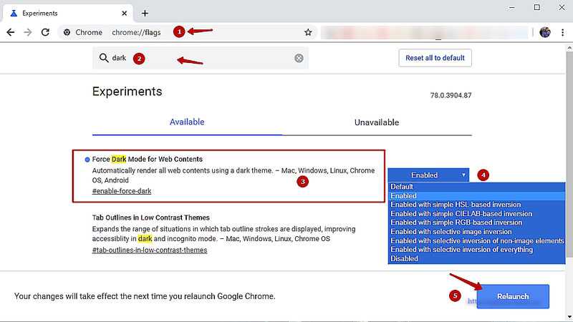Click the search flags input containing dark

coord(201,58)
